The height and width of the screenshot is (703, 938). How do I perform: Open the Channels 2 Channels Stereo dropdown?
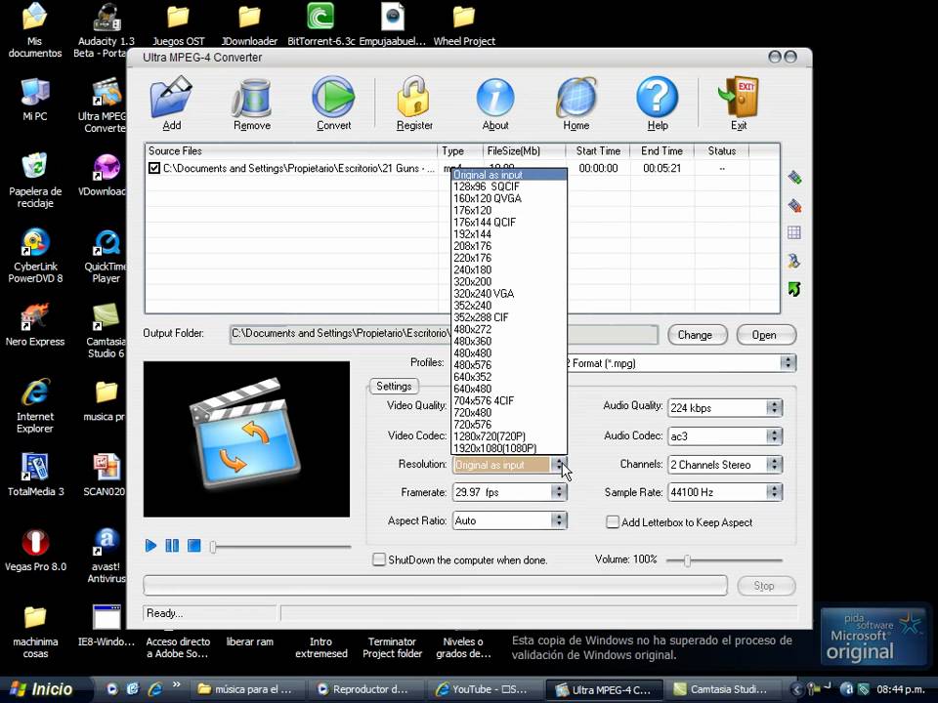tap(774, 465)
